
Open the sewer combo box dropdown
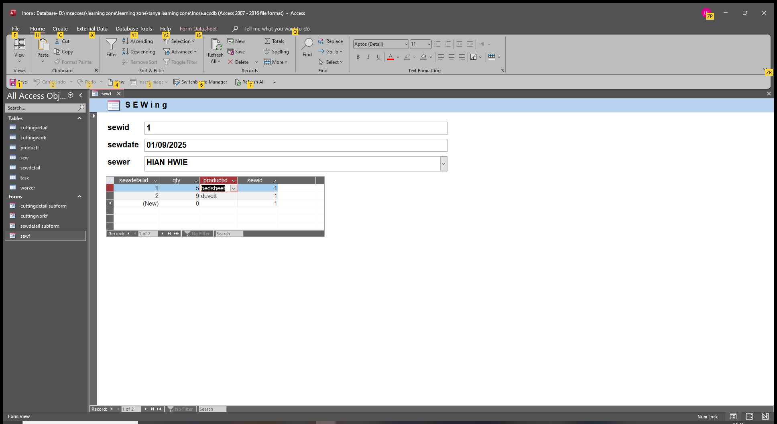pyautogui.click(x=443, y=164)
